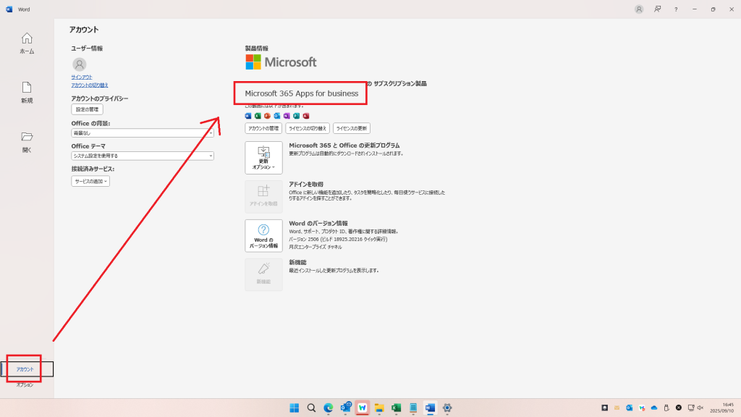Viewport: 741px width, 417px height.
Task: Open File Explorer from the taskbar
Action: (379, 408)
